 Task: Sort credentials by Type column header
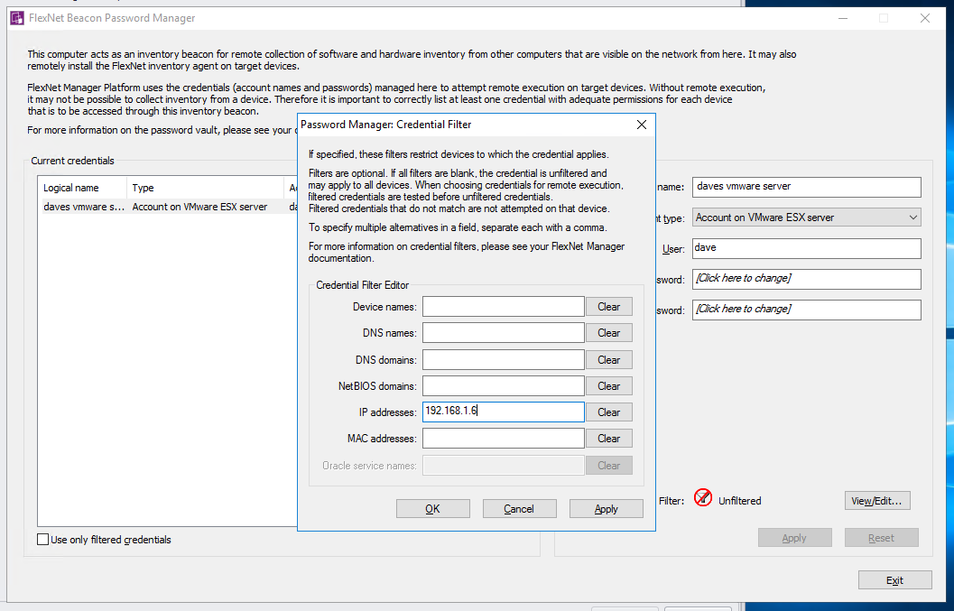tap(205, 188)
